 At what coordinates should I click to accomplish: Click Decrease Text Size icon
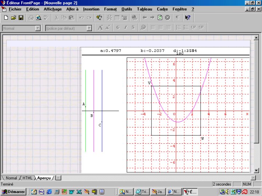pos(108,28)
